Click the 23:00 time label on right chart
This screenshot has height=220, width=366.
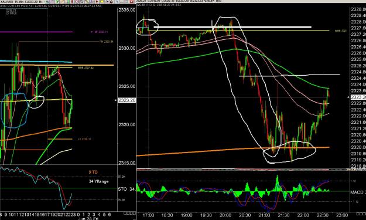[342, 215]
